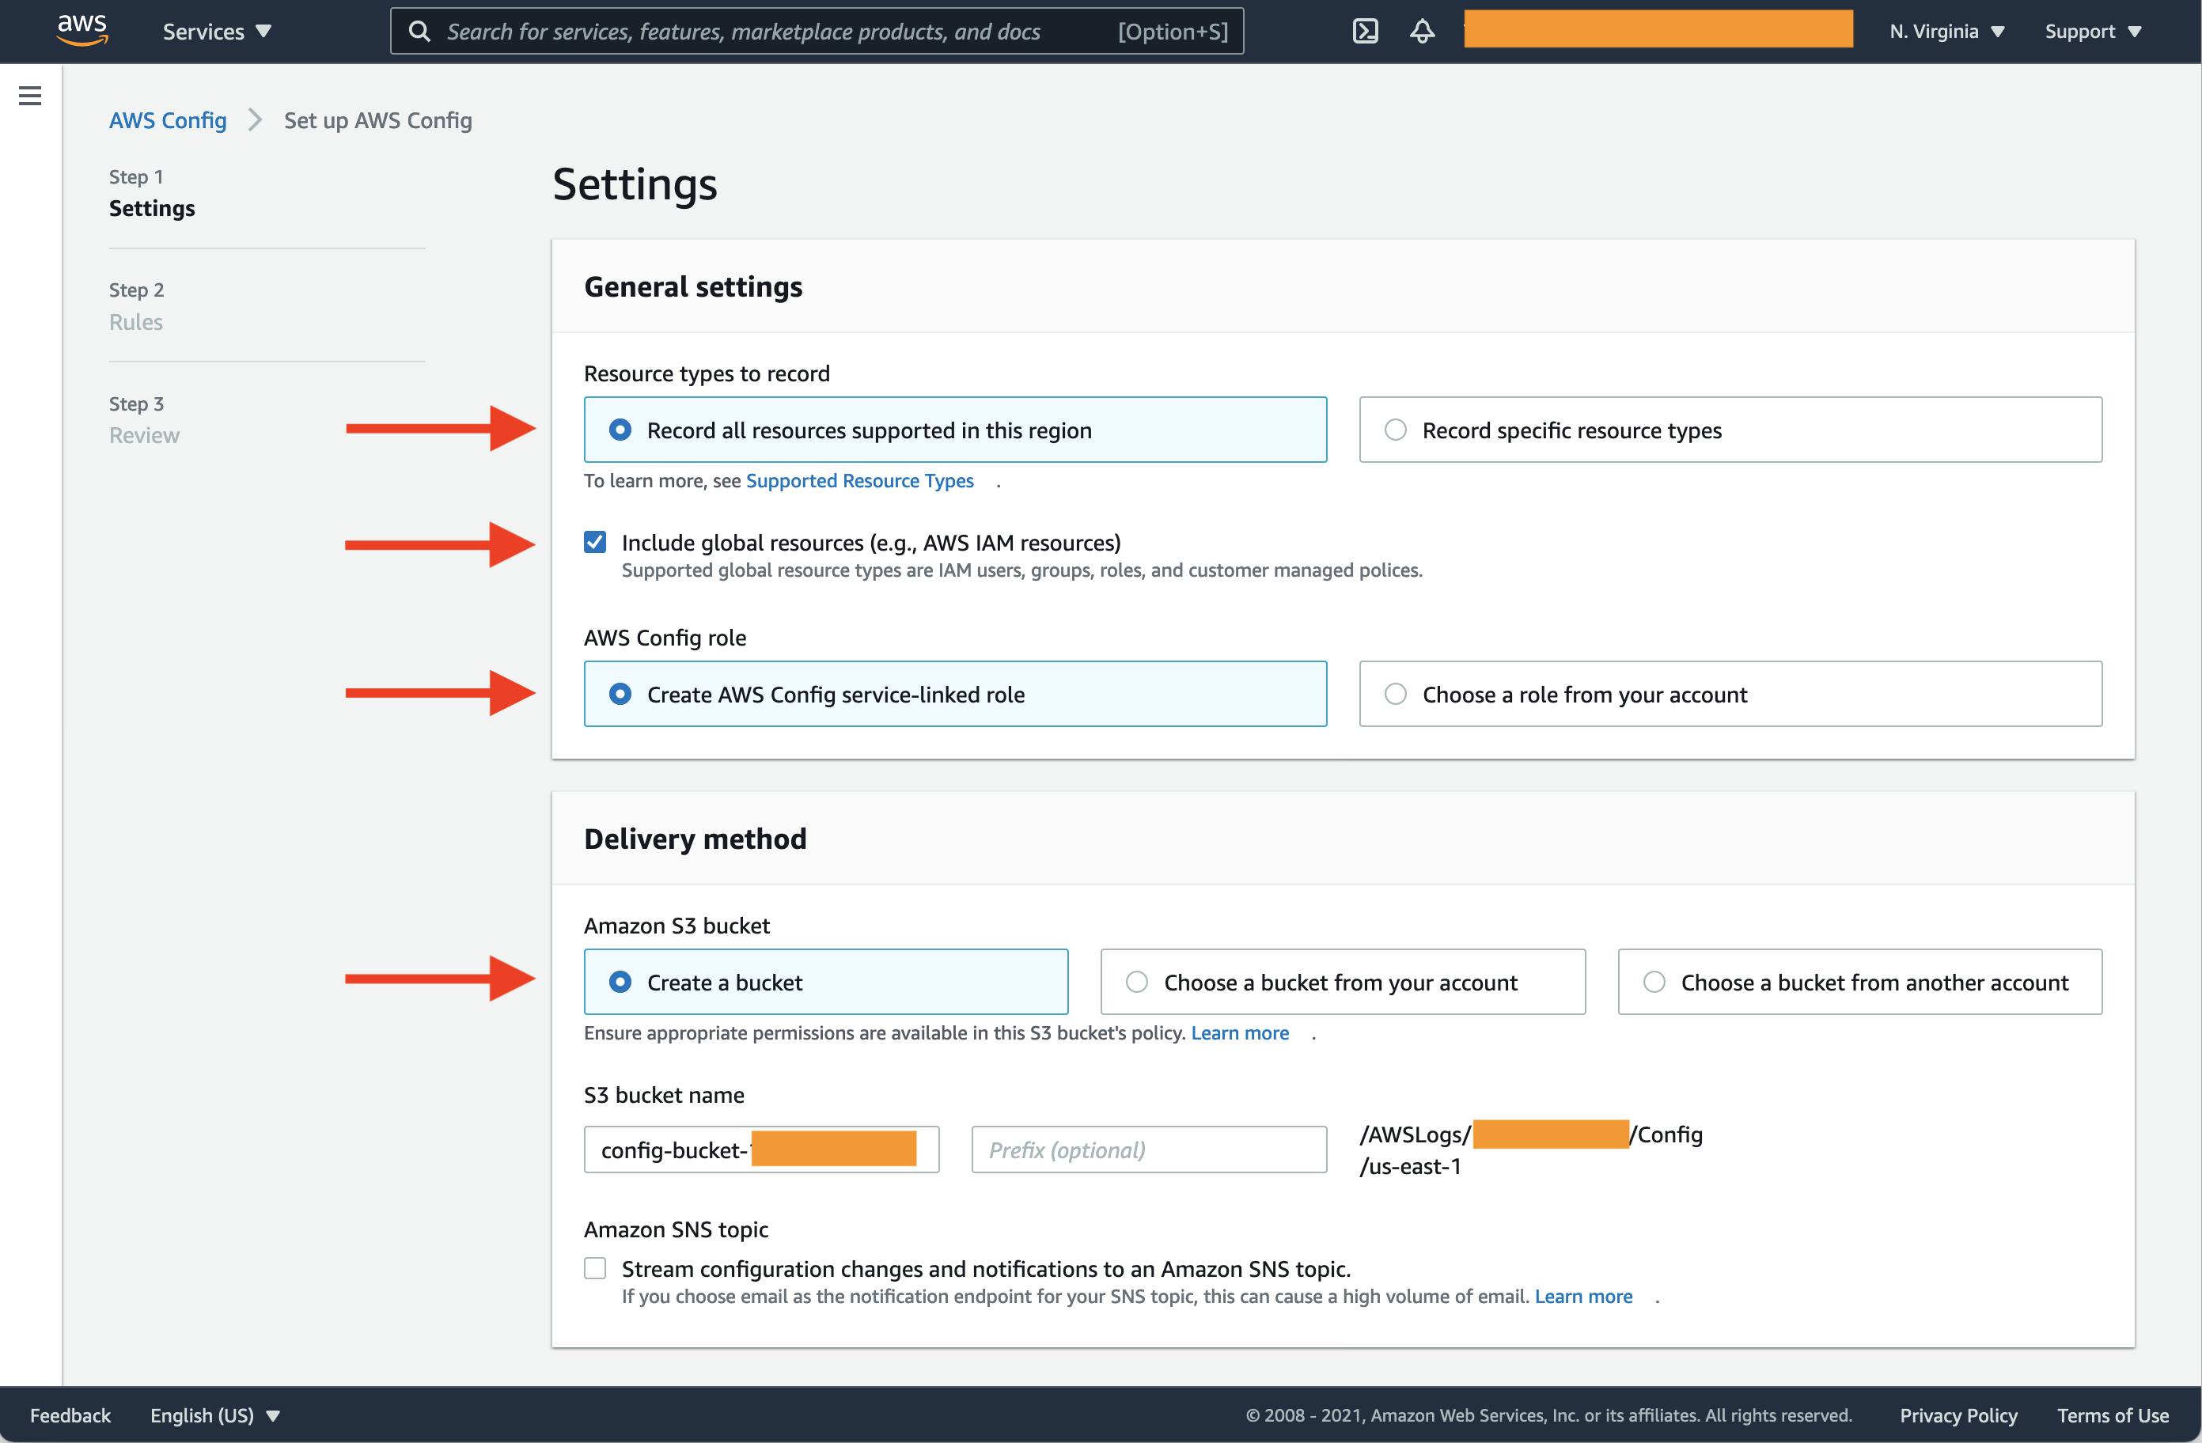Image resolution: width=2202 pixels, height=1443 pixels.
Task: Open the redacted account menu in header
Action: tap(1658, 28)
